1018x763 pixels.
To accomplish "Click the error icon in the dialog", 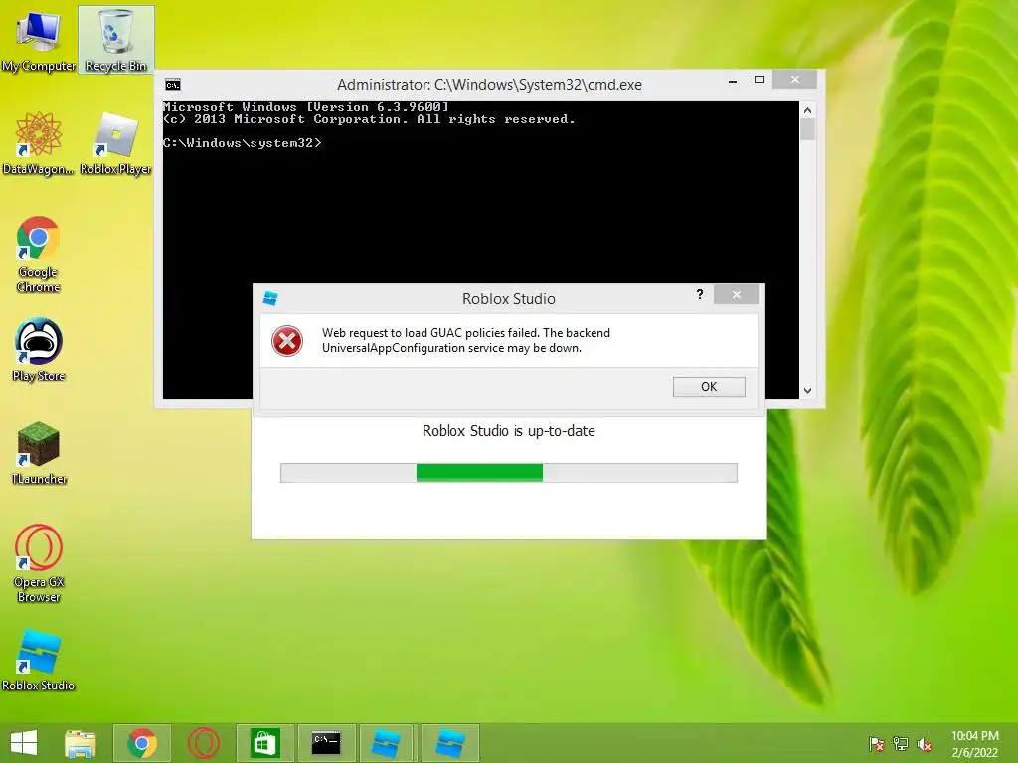I will (287, 341).
